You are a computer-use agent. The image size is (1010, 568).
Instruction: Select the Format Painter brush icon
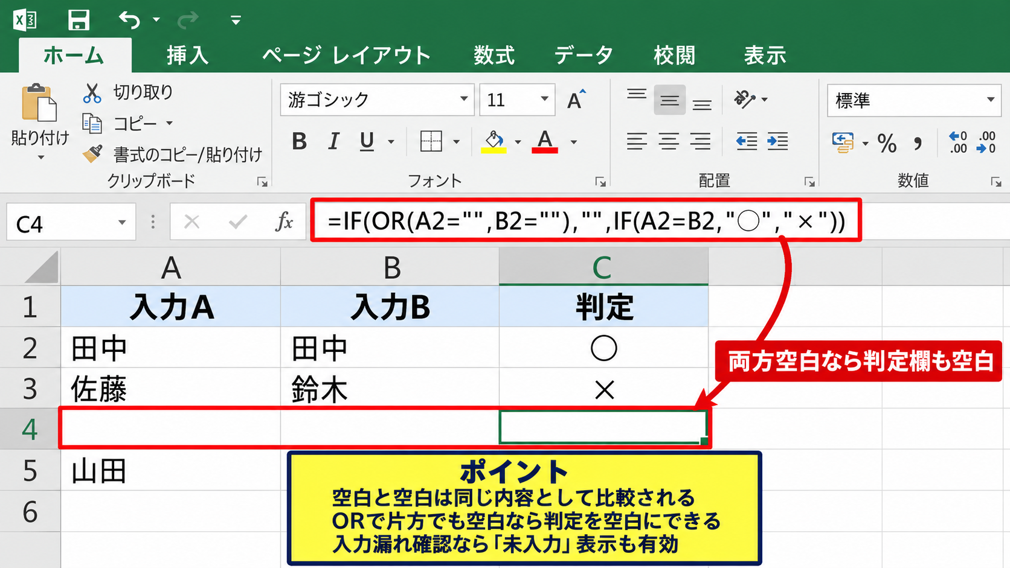[92, 154]
